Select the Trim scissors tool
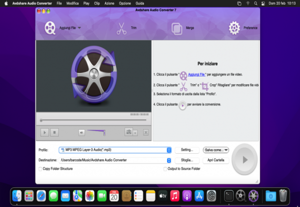The image size is (300, 207). [122, 28]
